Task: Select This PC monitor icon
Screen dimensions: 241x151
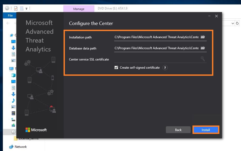Action: tap(11, 69)
